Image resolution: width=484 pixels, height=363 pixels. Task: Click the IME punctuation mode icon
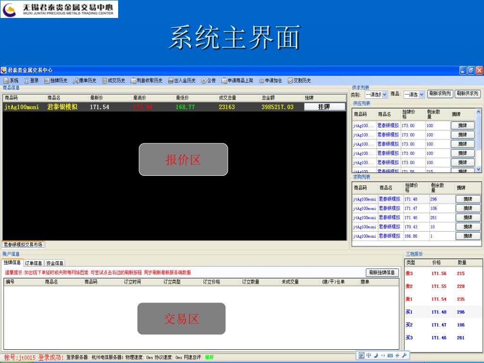(383, 355)
